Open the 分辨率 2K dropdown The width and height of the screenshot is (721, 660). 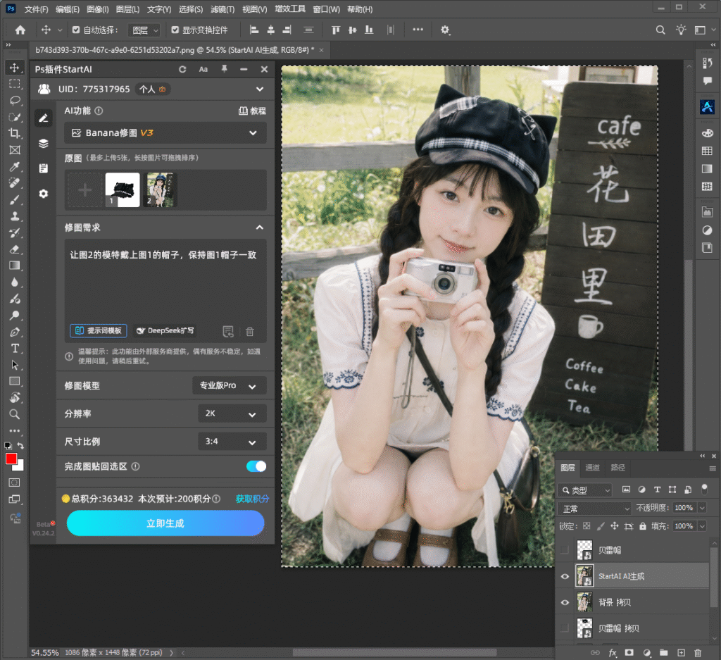[x=232, y=413]
